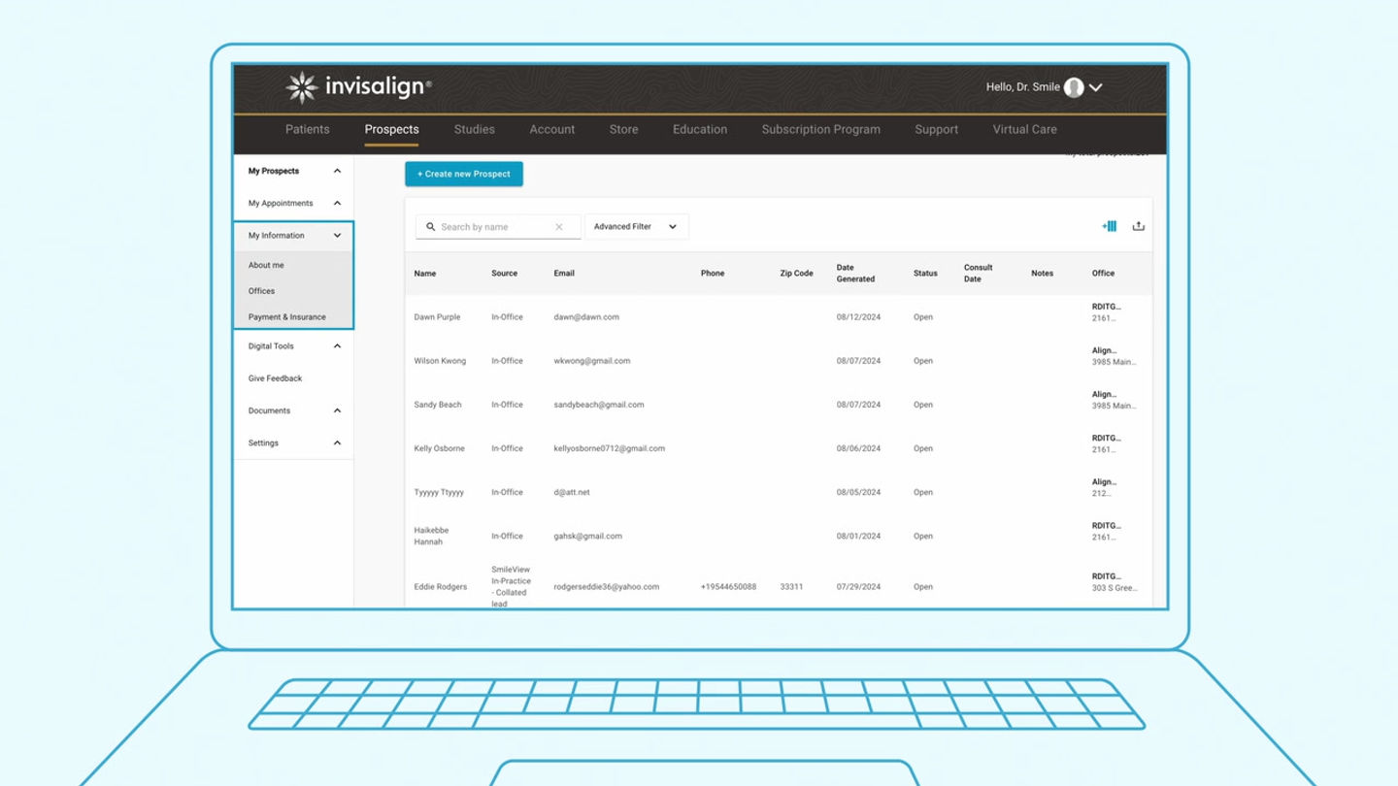Open the Dr. Smile profile avatar
The image size is (1398, 786).
point(1074,87)
